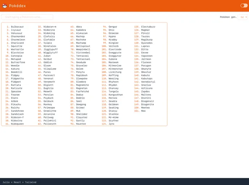249x185 pixels.
Task: Open Bulbasaur from the list
Action: click(17, 27)
